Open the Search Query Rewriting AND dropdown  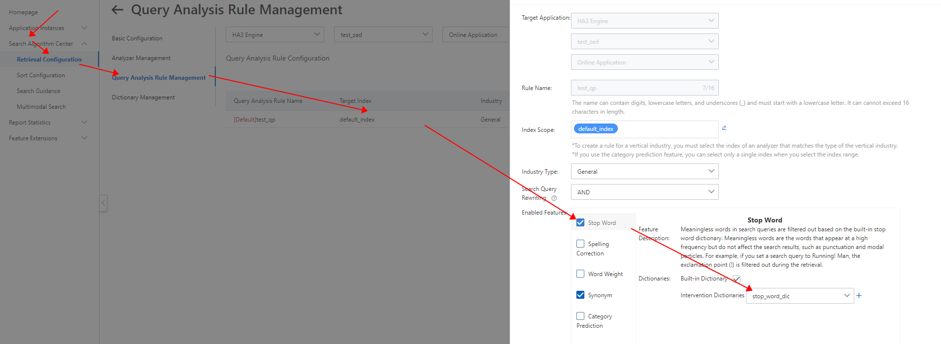pyautogui.click(x=644, y=192)
